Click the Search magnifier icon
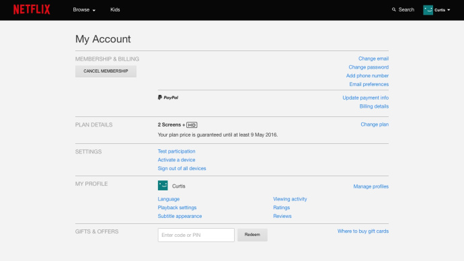 (x=394, y=9)
